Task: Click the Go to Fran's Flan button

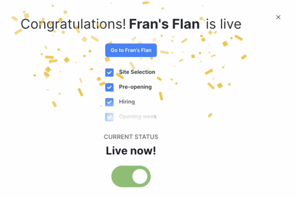Action: click(x=131, y=50)
